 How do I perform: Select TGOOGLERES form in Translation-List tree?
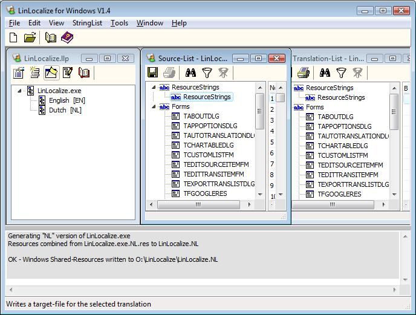339,194
